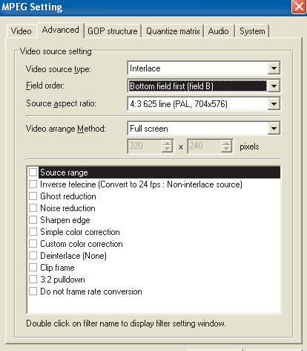Image resolution: width=307 pixels, height=351 pixels.
Task: Click the 320 width input field
Action: tap(145, 146)
